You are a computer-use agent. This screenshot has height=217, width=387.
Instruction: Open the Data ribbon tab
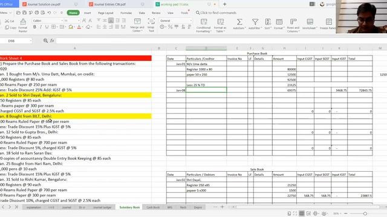[x=142, y=13]
